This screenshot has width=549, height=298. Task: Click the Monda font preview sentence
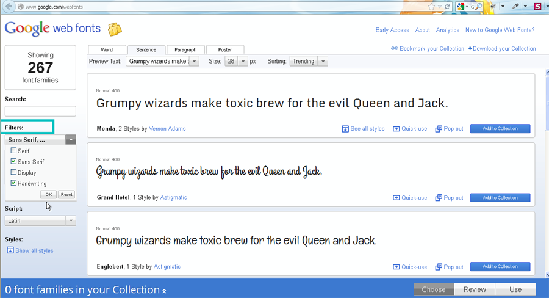point(272,103)
